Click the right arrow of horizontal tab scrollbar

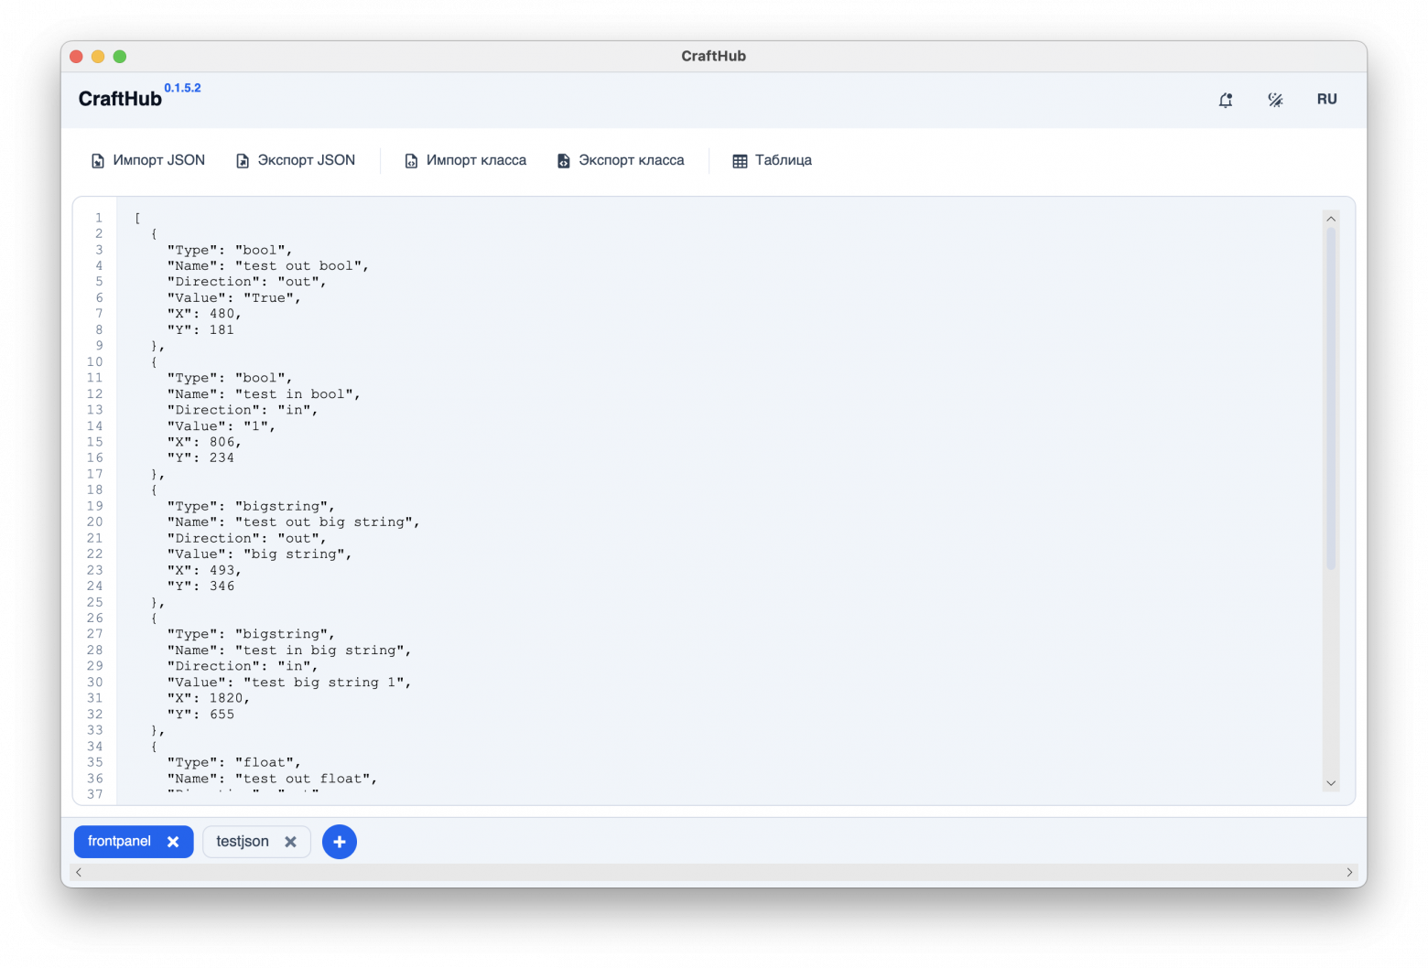click(x=1349, y=872)
